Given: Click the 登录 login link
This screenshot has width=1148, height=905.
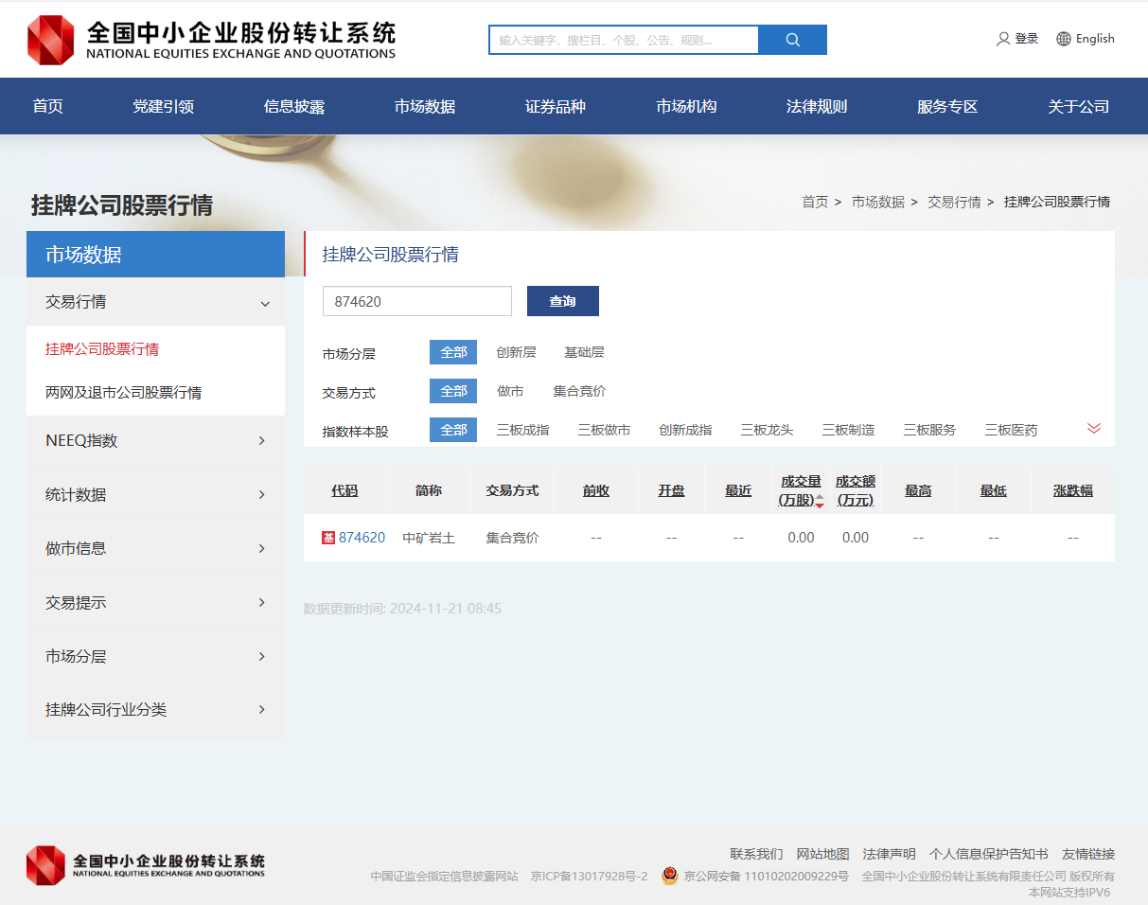Looking at the screenshot, I should pyautogui.click(x=1027, y=39).
